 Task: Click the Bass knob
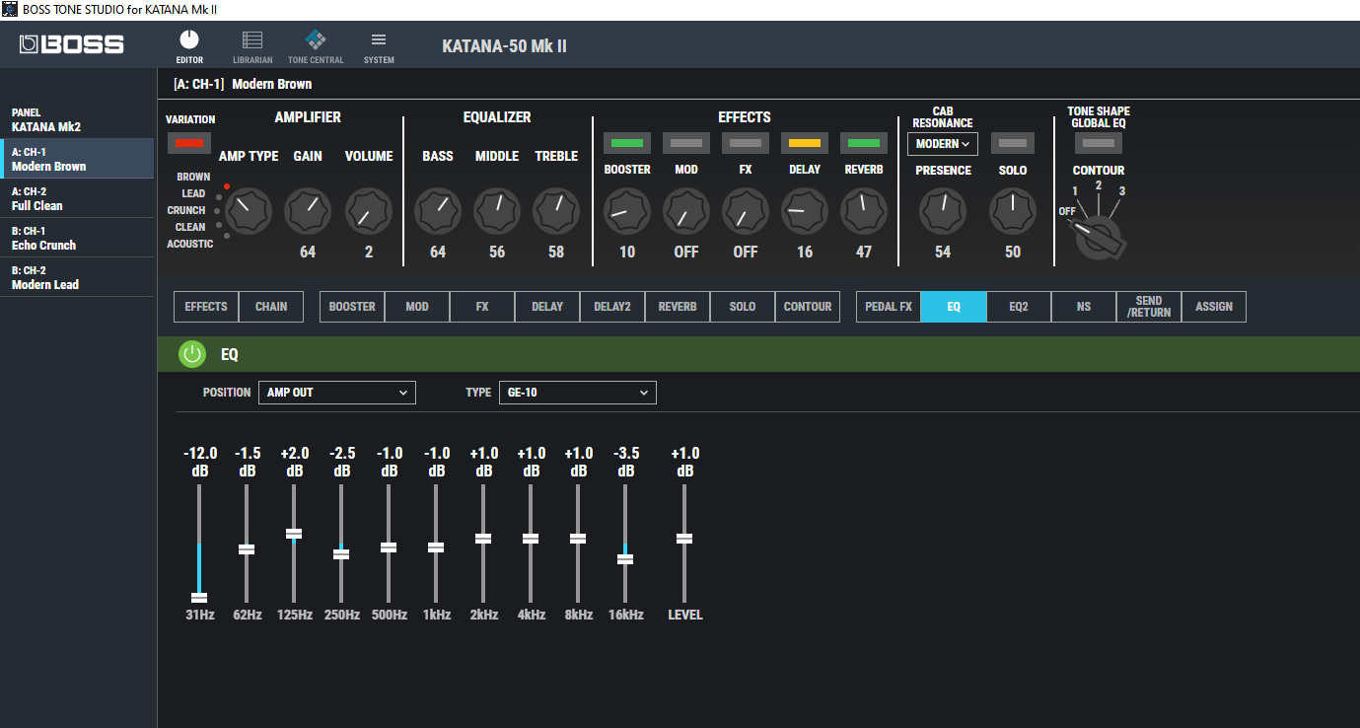438,211
